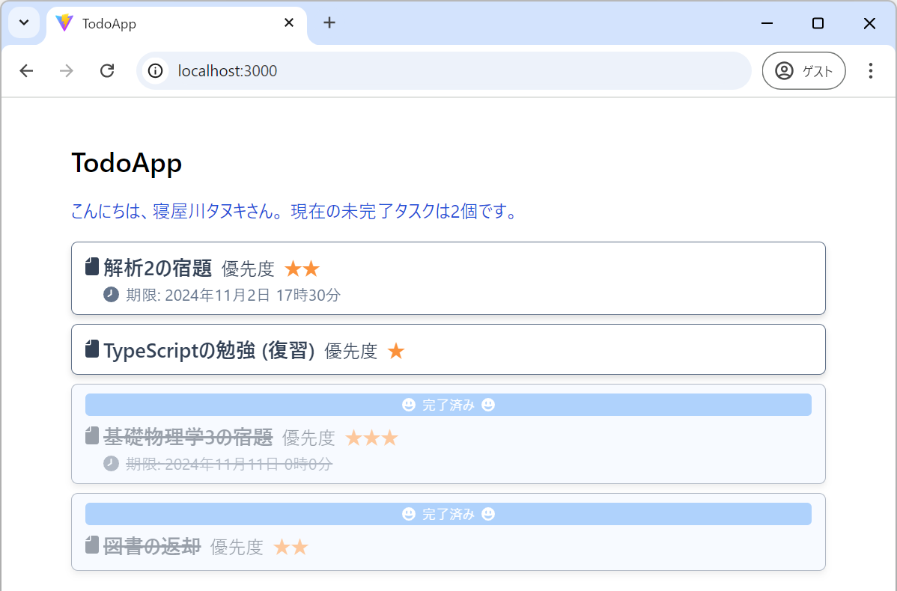Click file icon beside 解析2の宿題

92,266
